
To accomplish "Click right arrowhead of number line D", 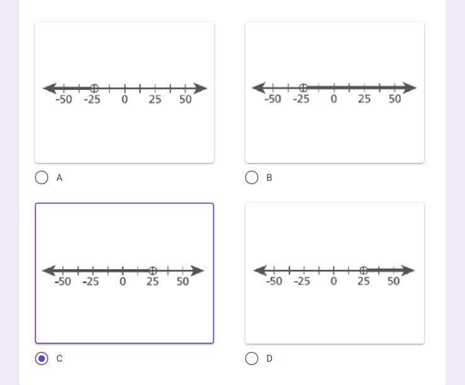I will 408,271.
